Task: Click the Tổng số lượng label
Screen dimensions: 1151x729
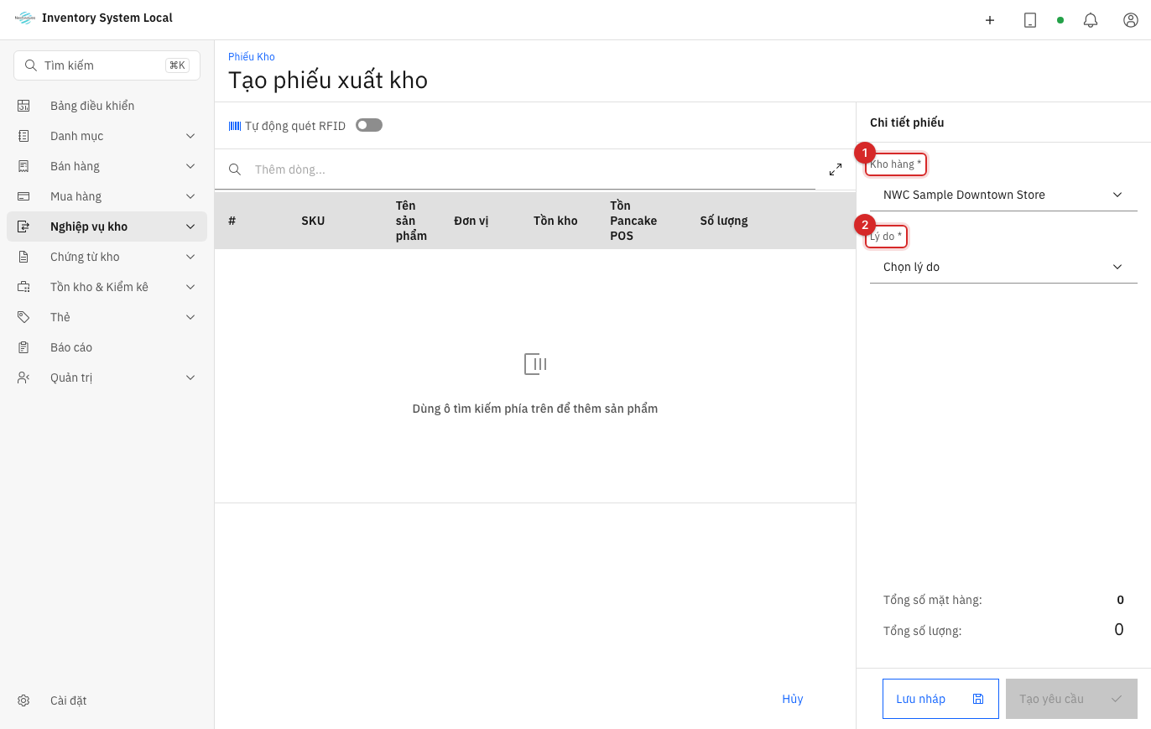Action: [922, 631]
